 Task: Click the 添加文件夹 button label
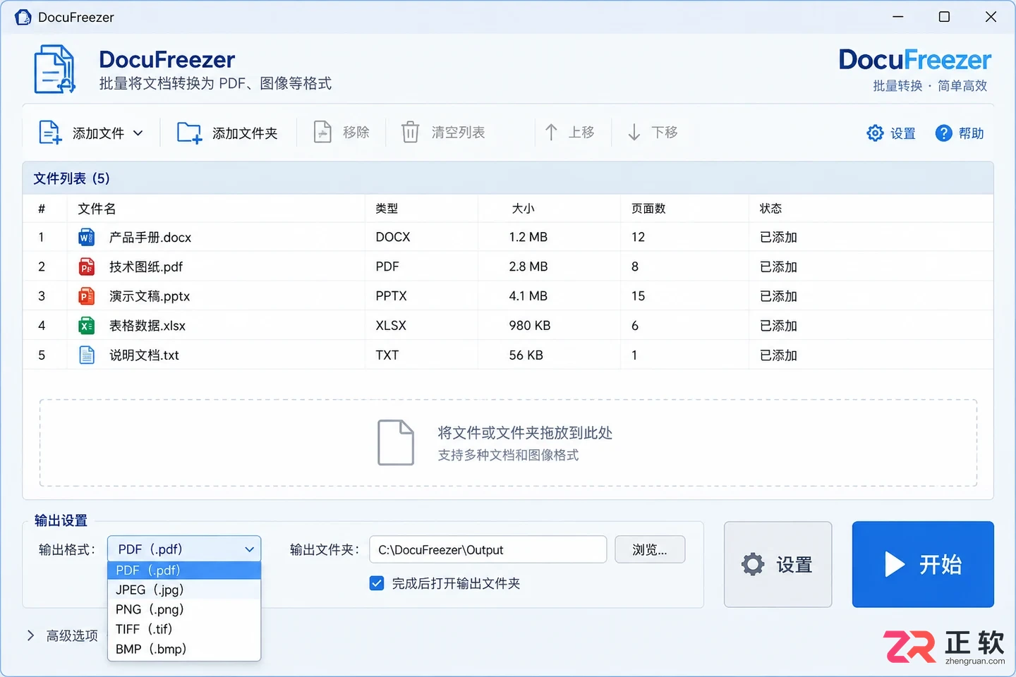[245, 133]
